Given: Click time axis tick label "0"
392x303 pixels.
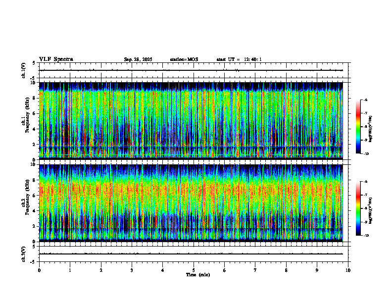Looking at the screenshot, I should pyautogui.click(x=39, y=270).
